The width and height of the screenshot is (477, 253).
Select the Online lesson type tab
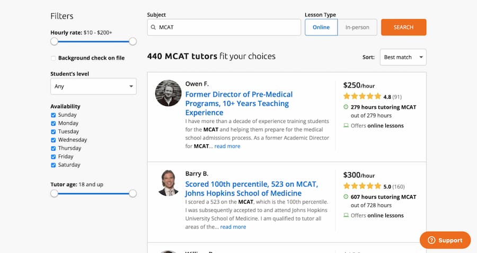[x=321, y=27]
